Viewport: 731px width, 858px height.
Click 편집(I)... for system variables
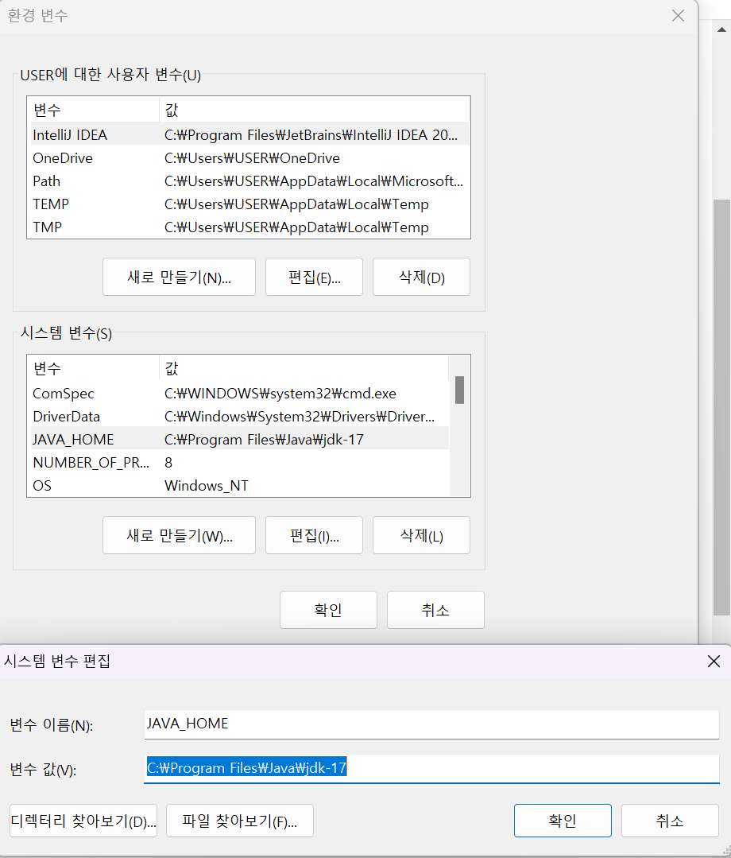tap(314, 535)
